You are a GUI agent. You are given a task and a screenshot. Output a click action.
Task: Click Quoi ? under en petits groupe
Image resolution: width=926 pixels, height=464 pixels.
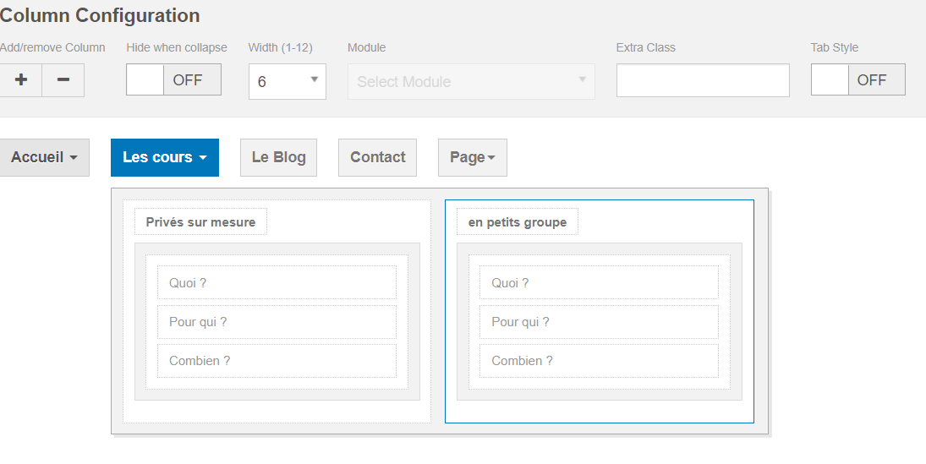[599, 283]
